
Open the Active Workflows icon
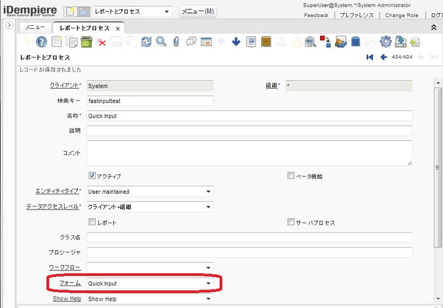(326, 42)
